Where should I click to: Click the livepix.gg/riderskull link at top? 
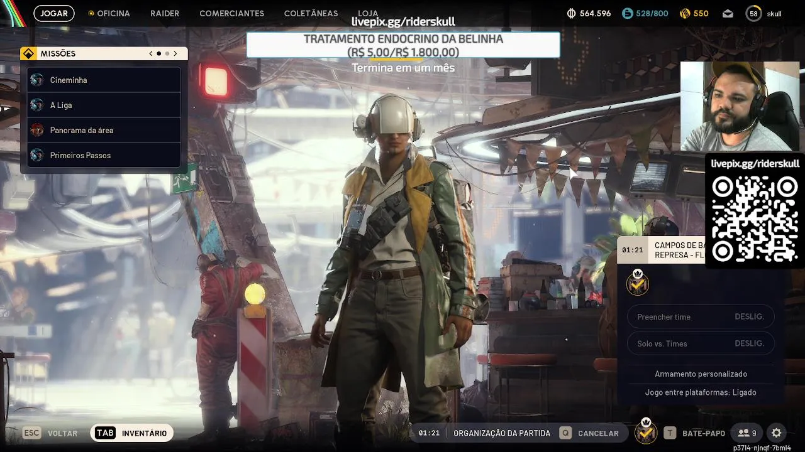coord(403,22)
